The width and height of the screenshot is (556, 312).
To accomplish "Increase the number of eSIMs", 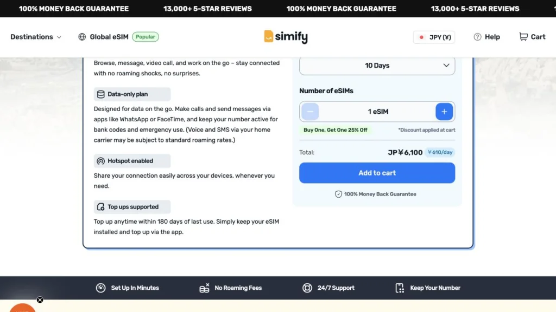I will coord(444,112).
